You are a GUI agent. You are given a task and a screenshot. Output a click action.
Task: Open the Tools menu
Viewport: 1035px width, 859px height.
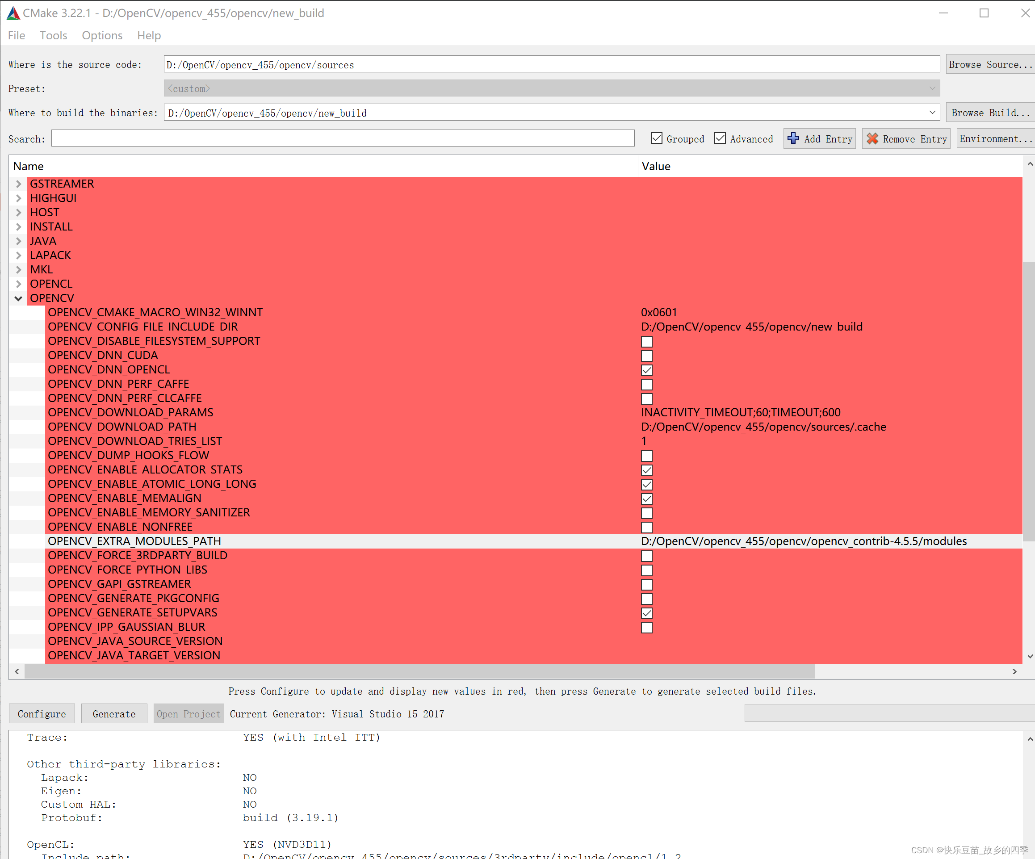point(53,35)
